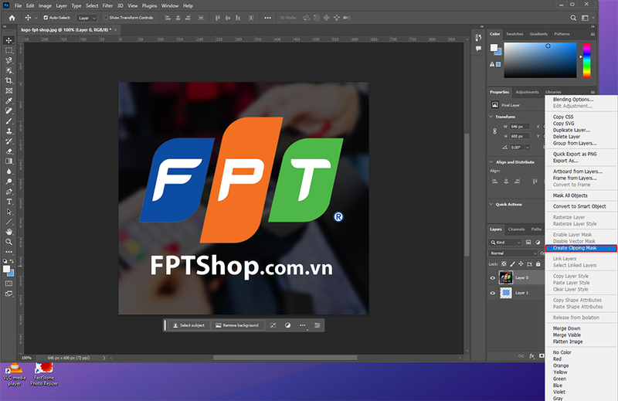The width and height of the screenshot is (618, 401).
Task: Open the Normal blend mode dropdown
Action: point(513,253)
